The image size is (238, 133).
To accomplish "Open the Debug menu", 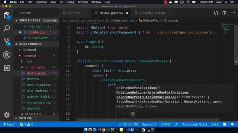I will [70, 2].
